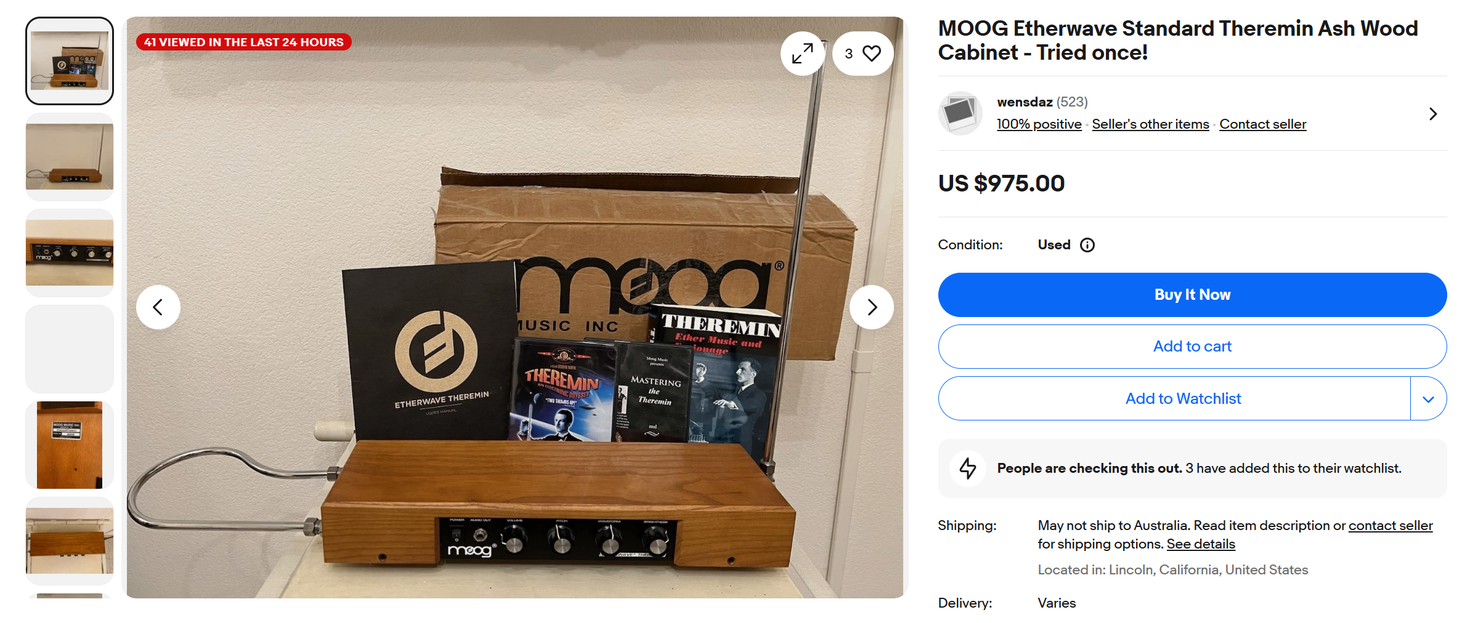This screenshot has height=623, width=1470.
Task: Open the Watchlist dropdown arrow
Action: click(x=1429, y=399)
